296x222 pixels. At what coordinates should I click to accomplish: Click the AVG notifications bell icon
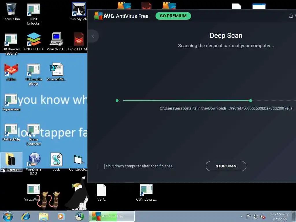(291, 16)
